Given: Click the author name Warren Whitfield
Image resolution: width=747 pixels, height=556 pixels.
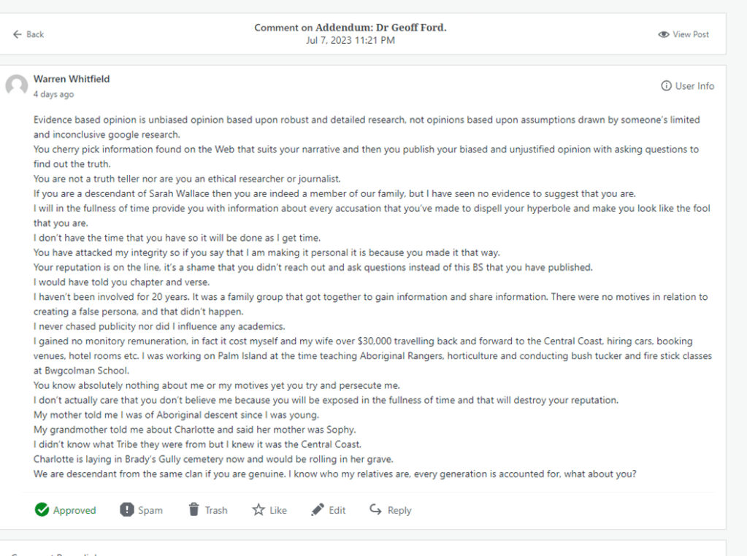Looking at the screenshot, I should point(72,79).
